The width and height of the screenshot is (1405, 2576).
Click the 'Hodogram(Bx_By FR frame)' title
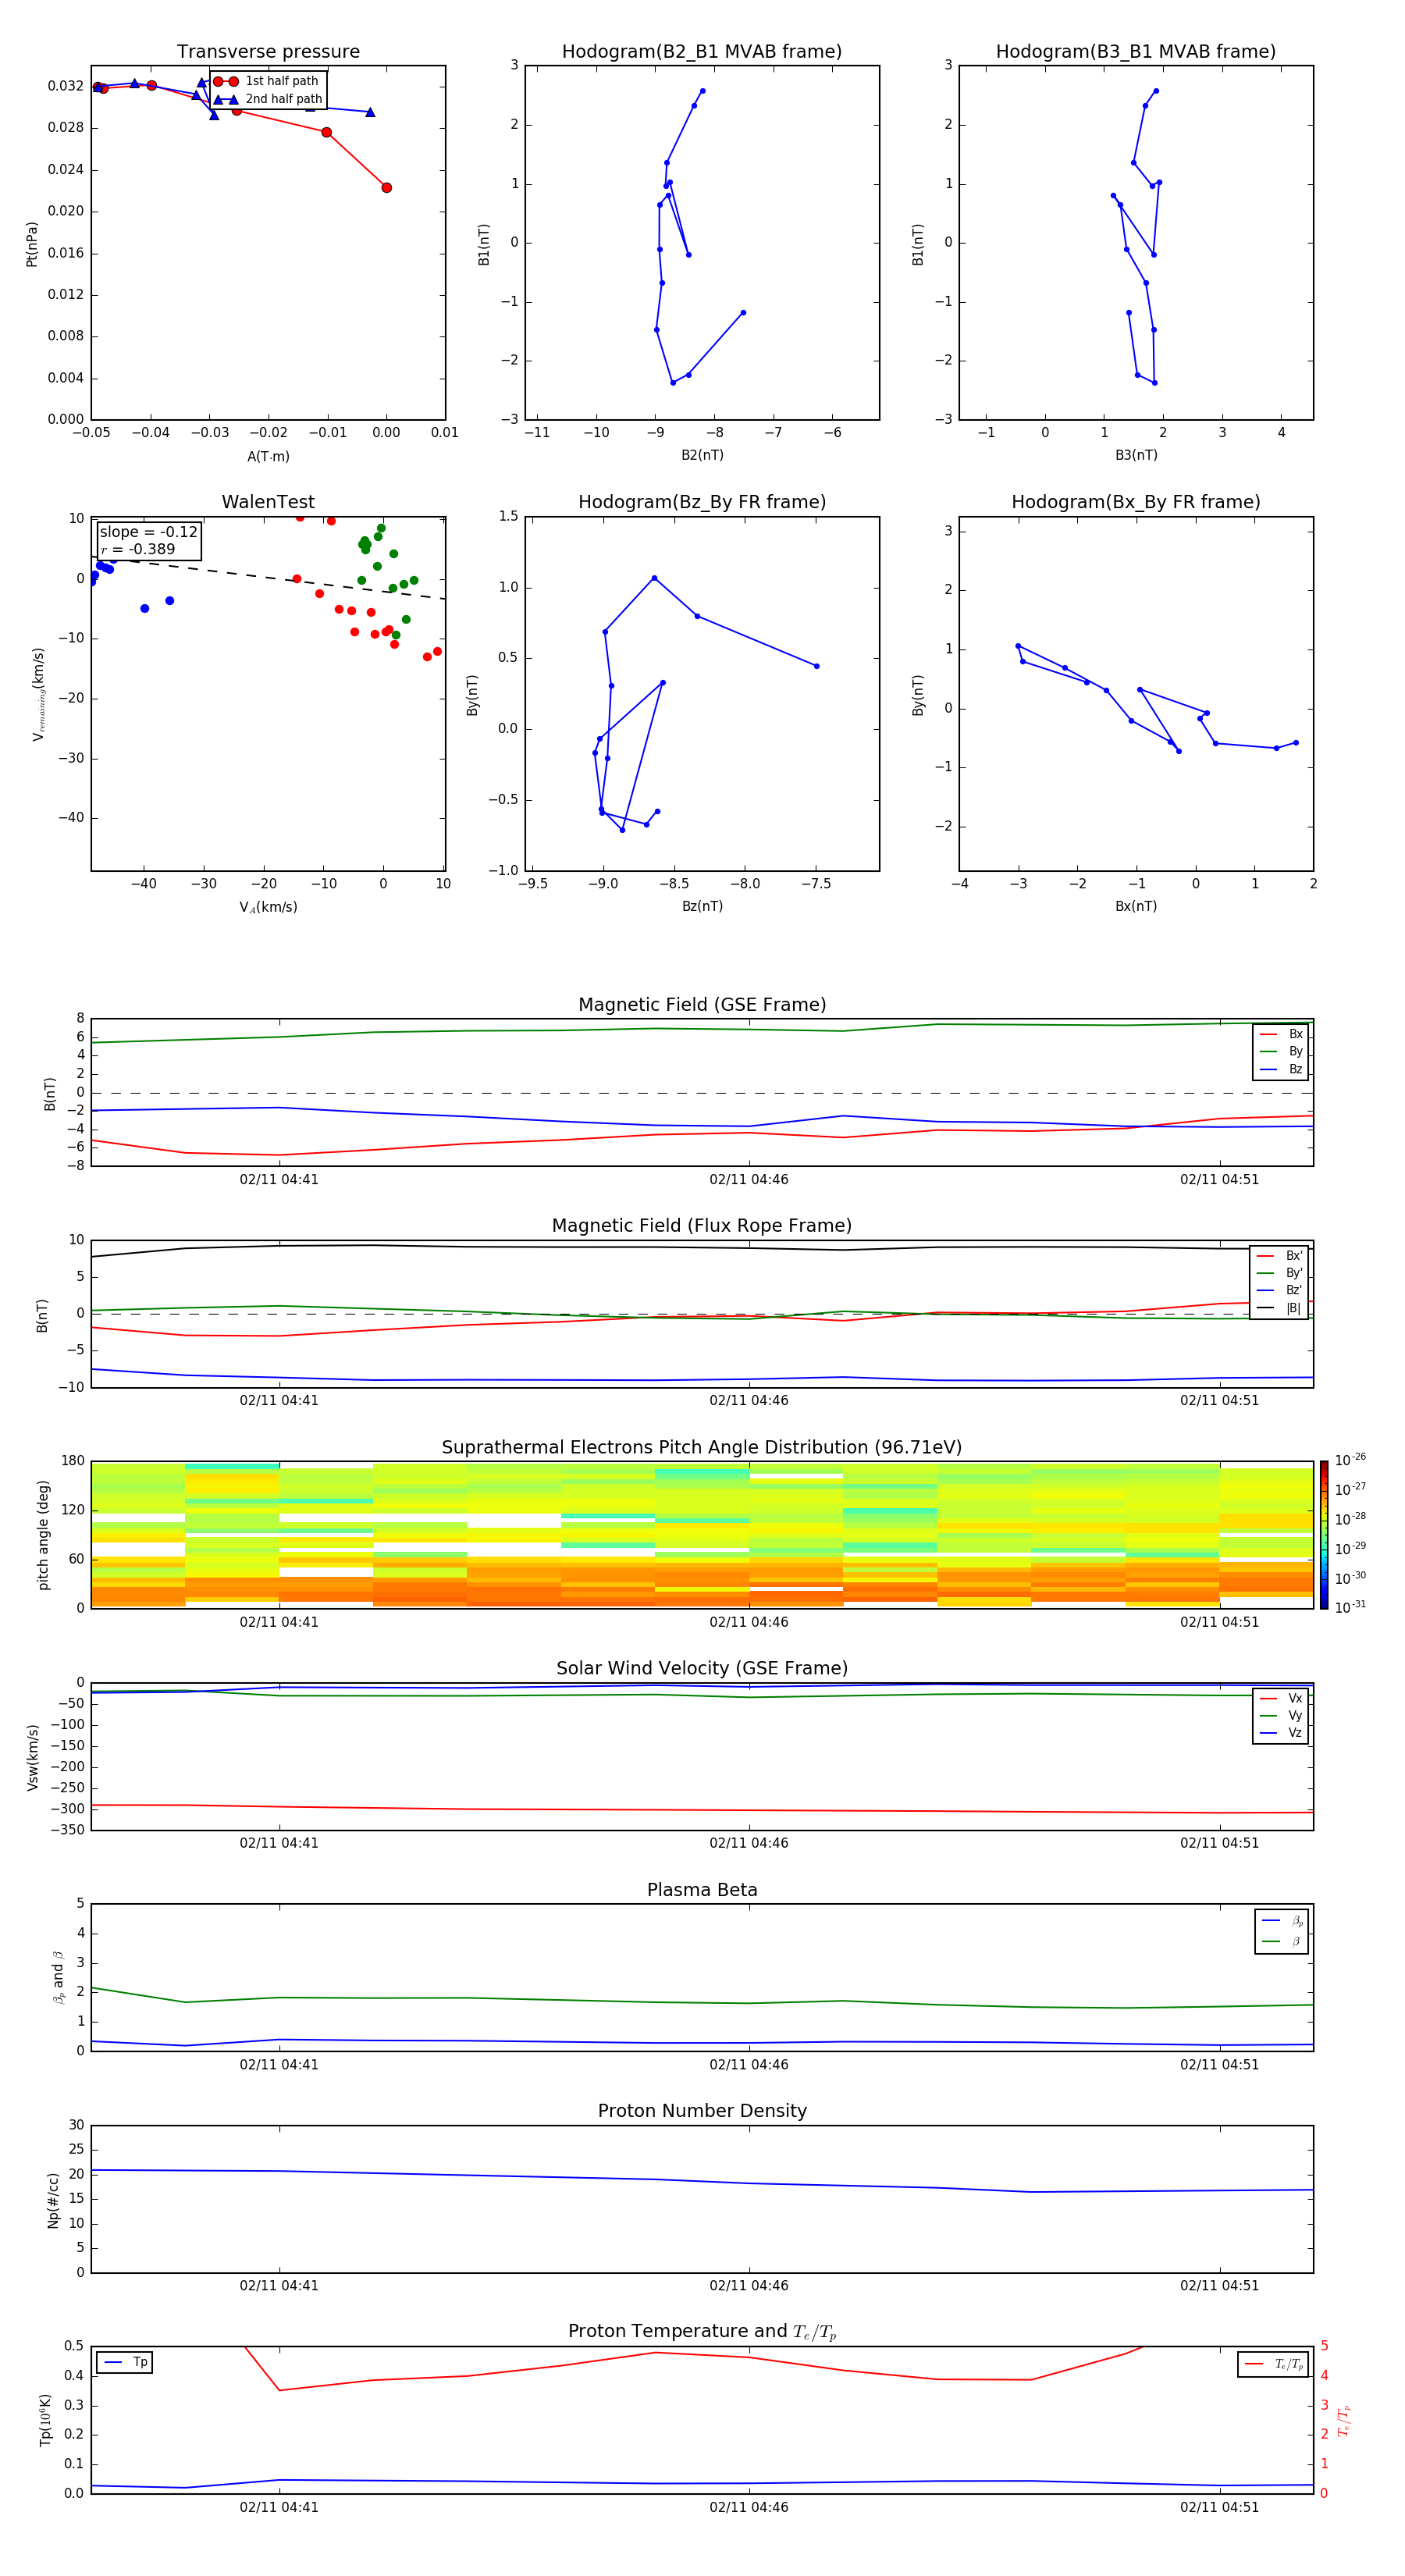1136,502
